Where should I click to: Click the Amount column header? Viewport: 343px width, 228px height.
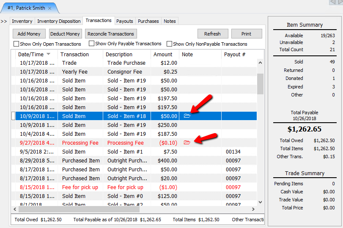pyautogui.click(x=165, y=54)
